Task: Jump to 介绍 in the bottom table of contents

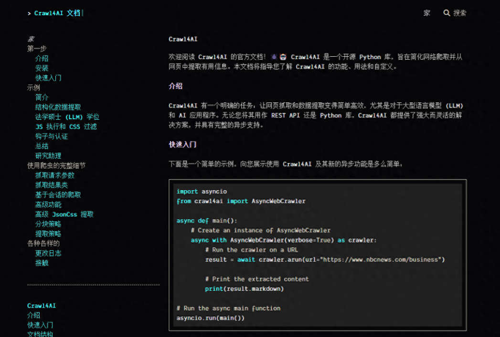Action: (x=34, y=316)
